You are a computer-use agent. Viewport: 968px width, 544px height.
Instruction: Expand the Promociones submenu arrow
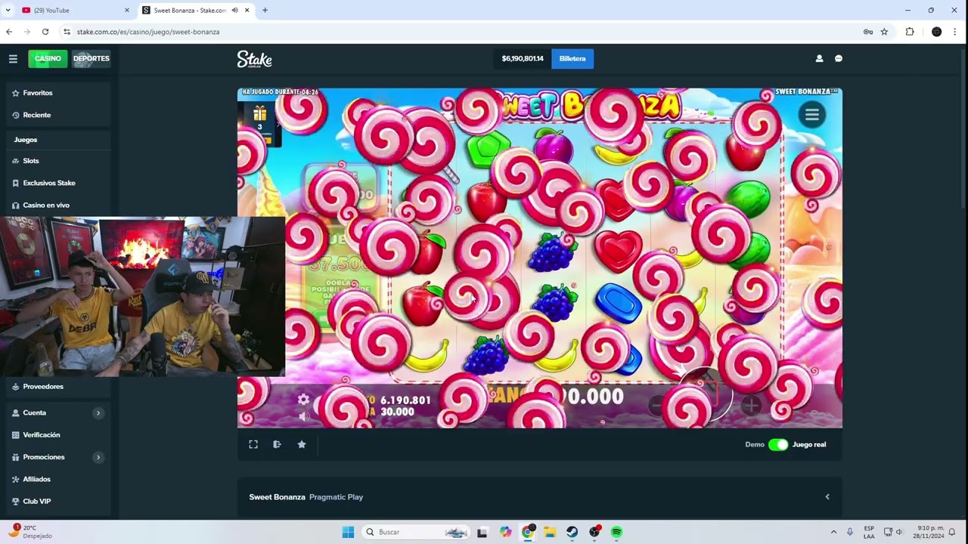coord(98,457)
